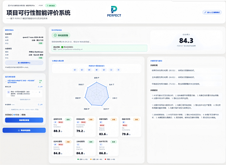Click the file type icon on the uploaded report
Image resolution: width=226 pixels, height=165 pixels.
9,92
